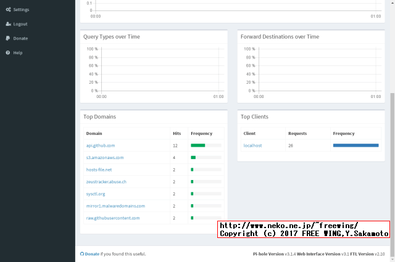Click the Web Interface Version v3.1 text
This screenshot has width=395, height=262.
coord(323,254)
